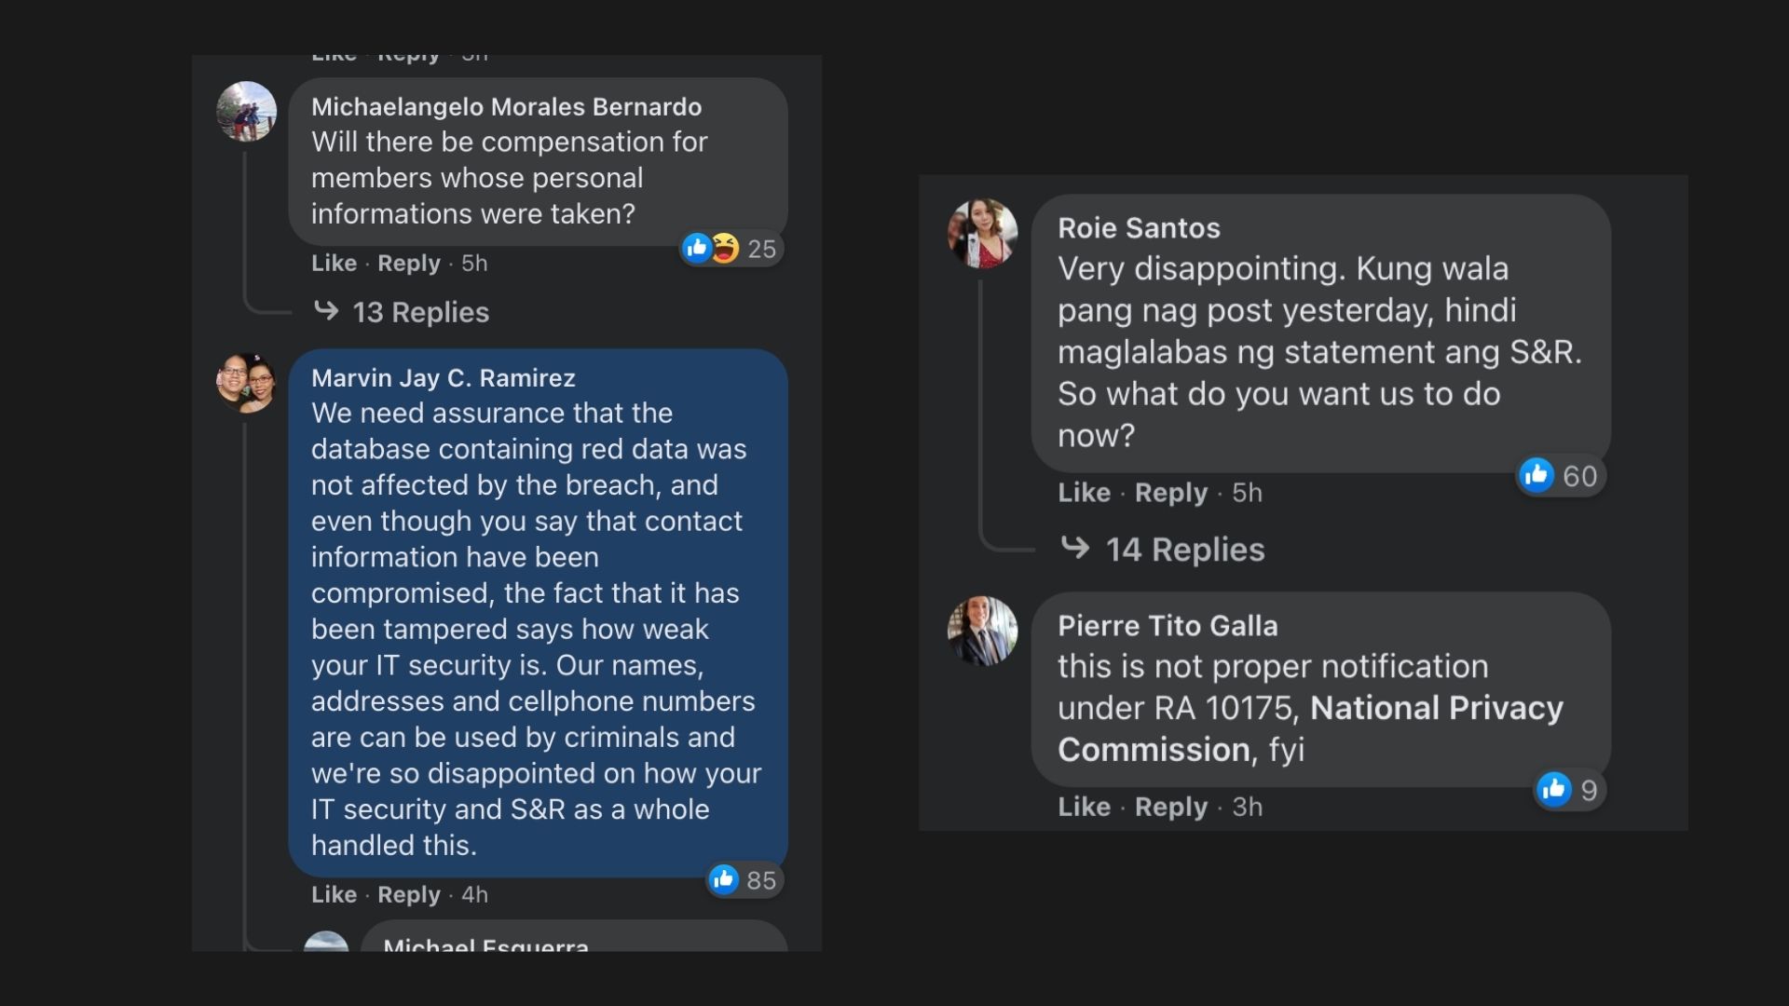The width and height of the screenshot is (1789, 1006).
Task: Open Roie Santos's profile name link
Action: pos(1139,228)
